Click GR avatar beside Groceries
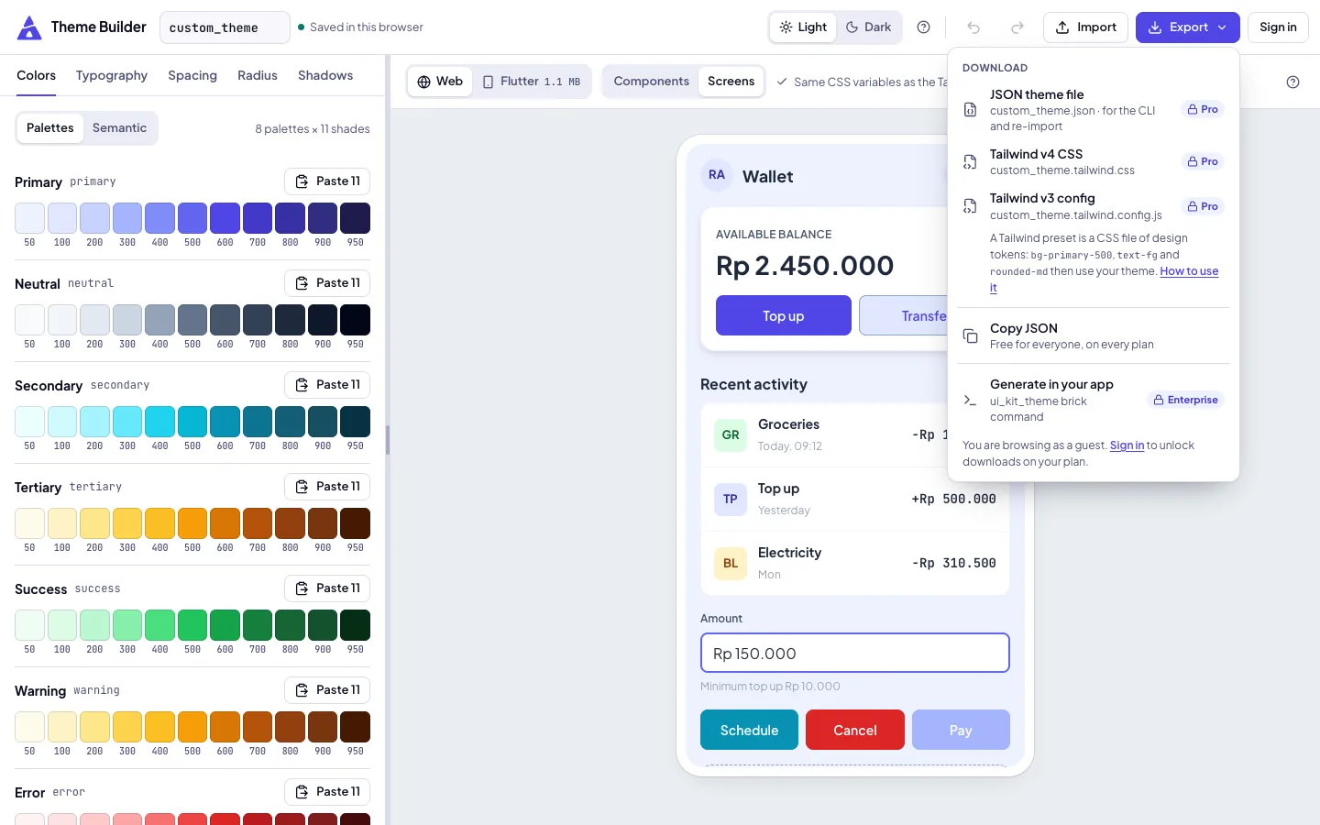The image size is (1320, 825). (731, 435)
